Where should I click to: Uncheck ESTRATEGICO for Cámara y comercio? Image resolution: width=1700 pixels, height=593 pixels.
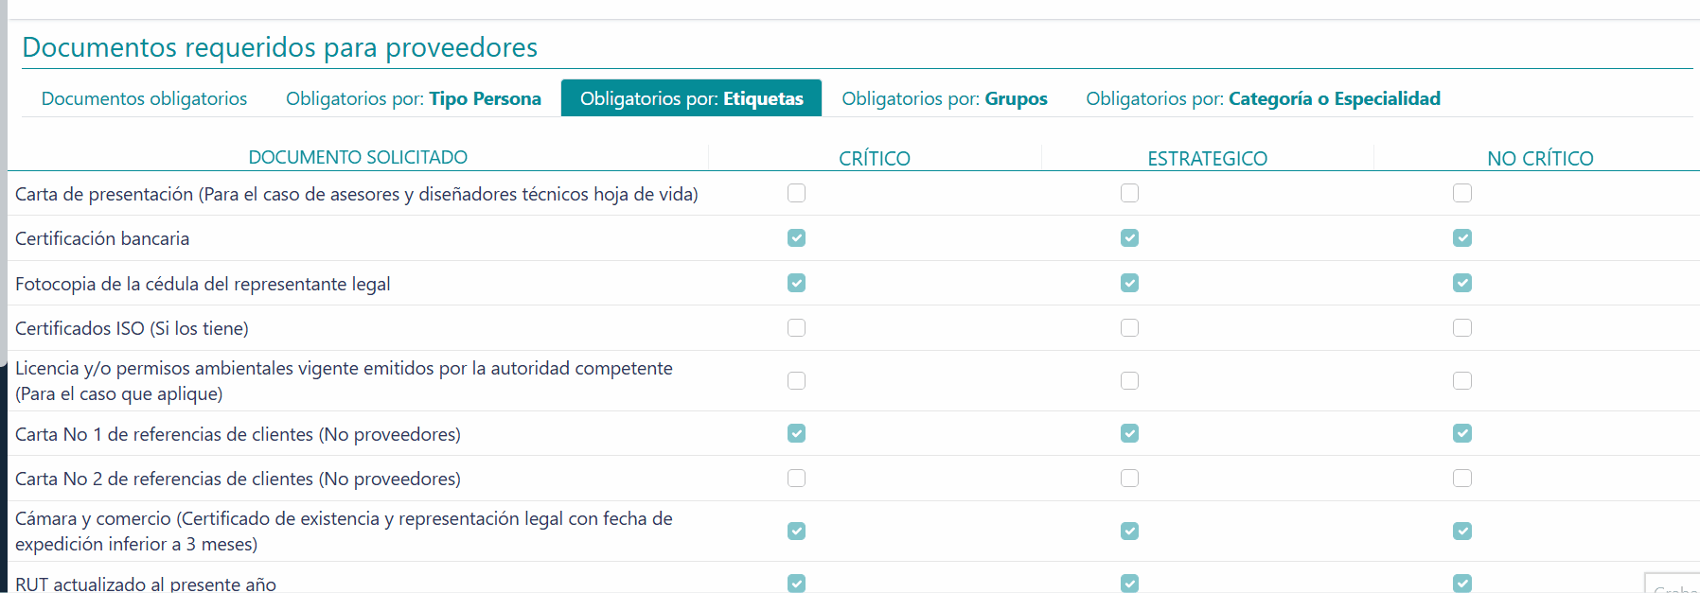point(1129,532)
